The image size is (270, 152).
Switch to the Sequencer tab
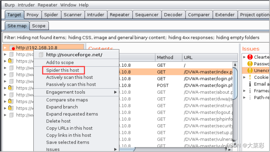pos(147,15)
